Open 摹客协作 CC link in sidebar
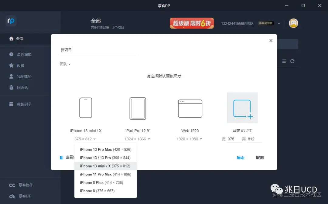Screen dimensions: 328x204 21,185
